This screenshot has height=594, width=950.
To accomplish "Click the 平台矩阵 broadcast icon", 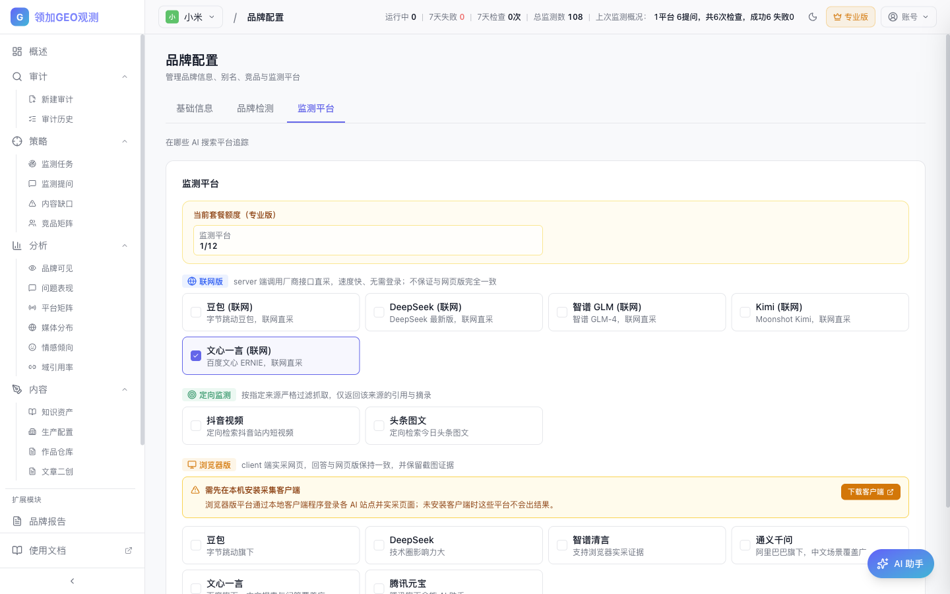I will pos(32,308).
